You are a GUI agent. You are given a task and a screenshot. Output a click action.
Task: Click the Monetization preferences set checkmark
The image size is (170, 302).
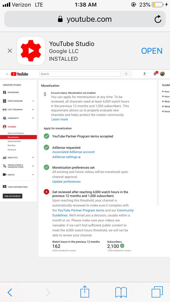click(x=46, y=167)
